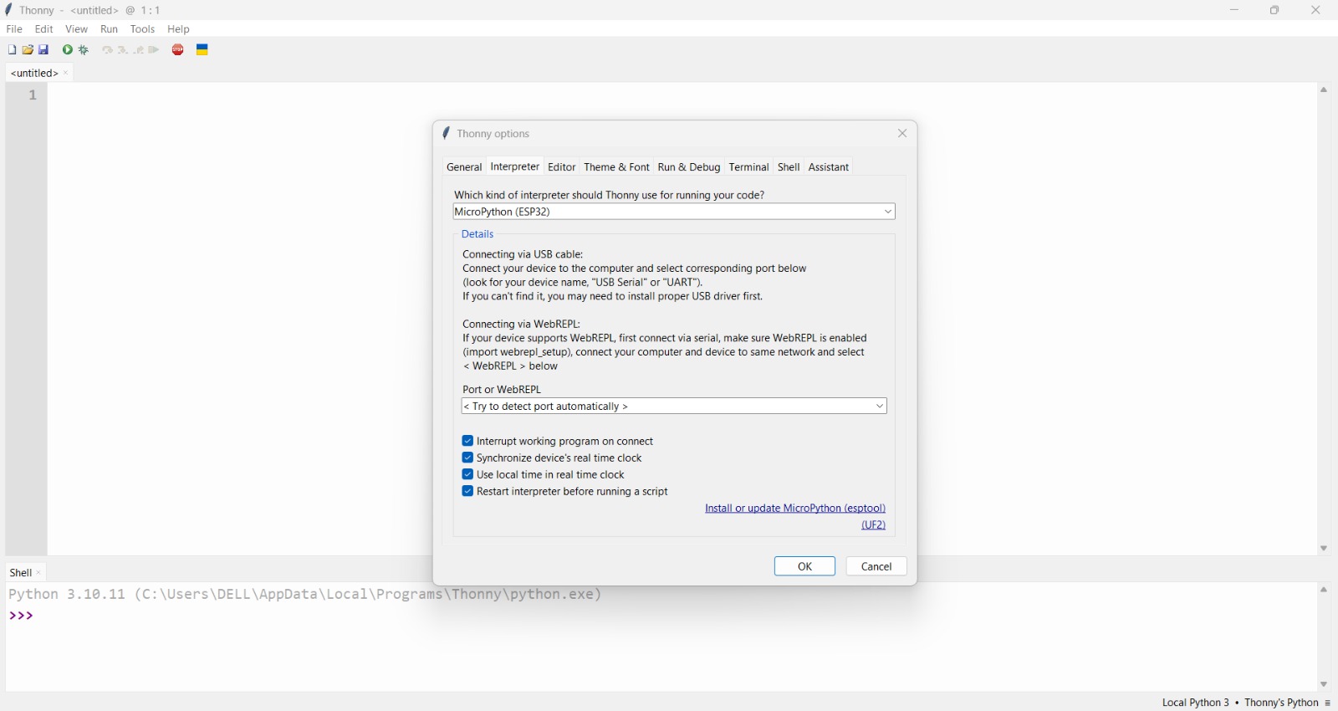This screenshot has height=711, width=1338.
Task: Open the Run menu
Action: coord(110,29)
